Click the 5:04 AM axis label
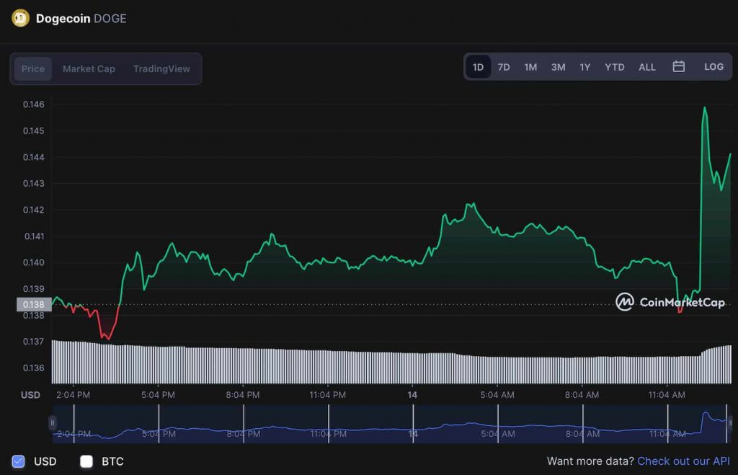 pyautogui.click(x=497, y=395)
